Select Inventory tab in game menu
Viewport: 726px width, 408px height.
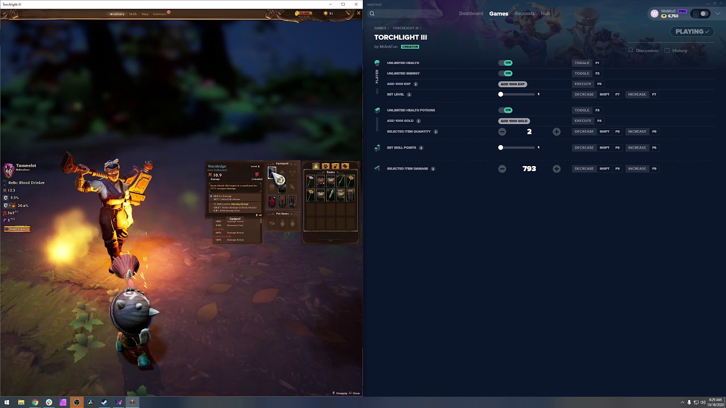coord(117,14)
